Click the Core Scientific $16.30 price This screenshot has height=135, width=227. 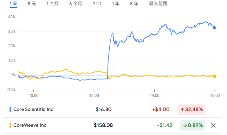tap(104, 110)
